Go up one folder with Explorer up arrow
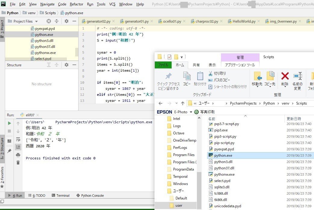This screenshot has height=210, width=314. tap(183, 103)
